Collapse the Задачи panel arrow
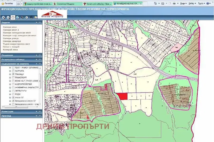214x142 pixels. pos(36,22)
